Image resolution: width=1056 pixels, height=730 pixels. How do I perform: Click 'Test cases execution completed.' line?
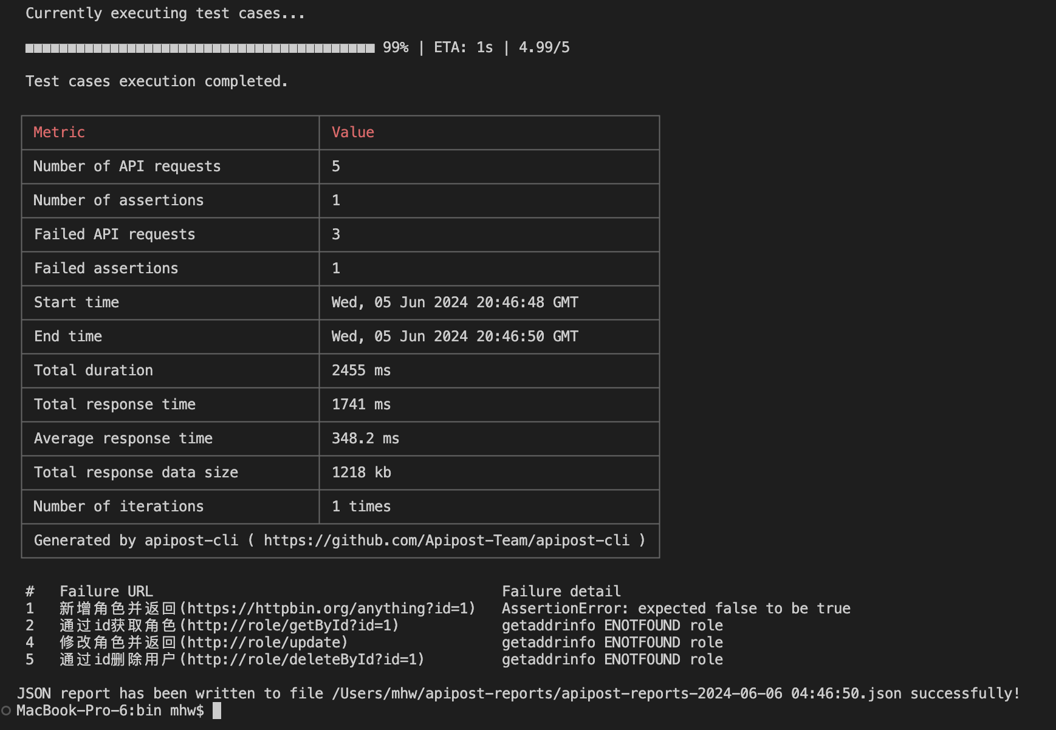157,81
